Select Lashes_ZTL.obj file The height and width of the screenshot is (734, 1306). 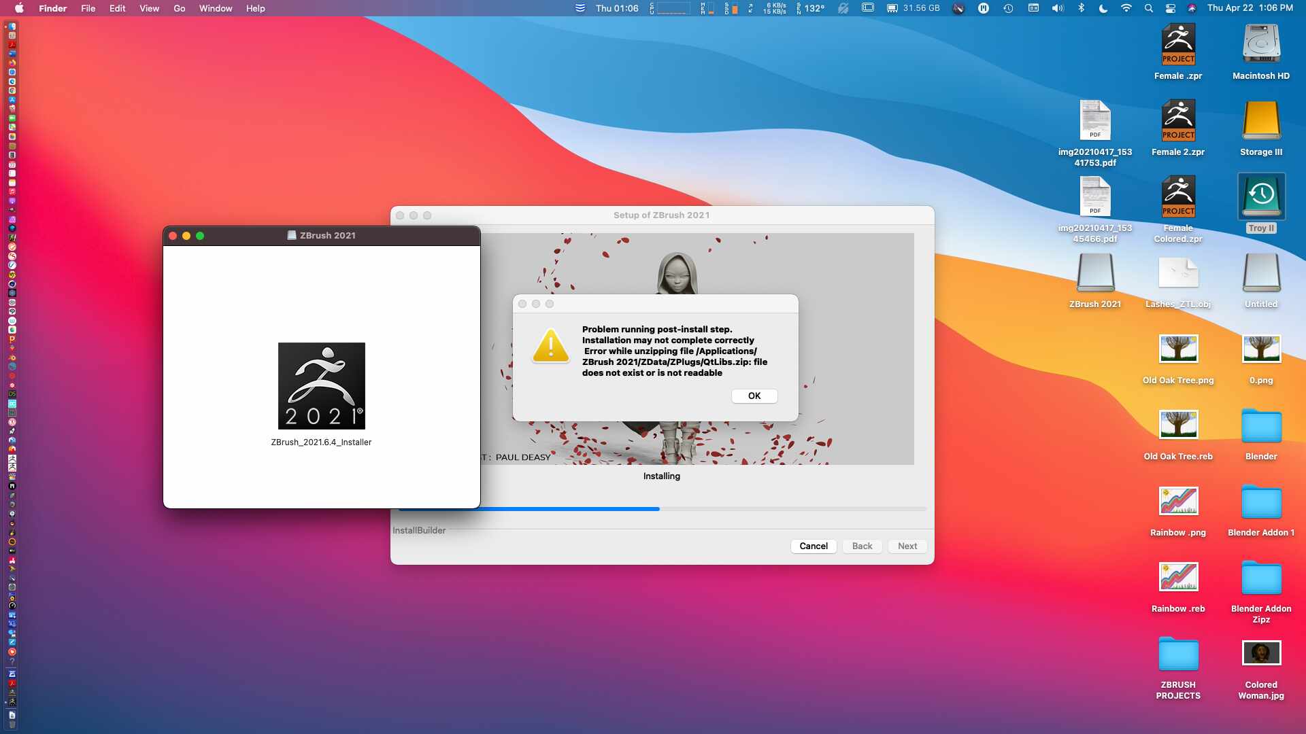coord(1178,273)
